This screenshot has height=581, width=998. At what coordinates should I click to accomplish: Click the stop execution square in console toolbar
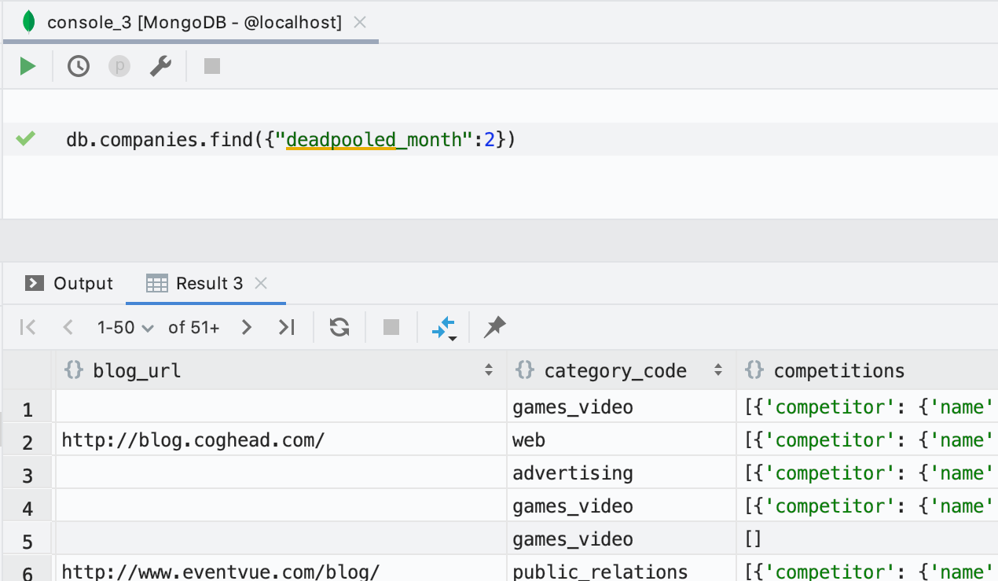click(211, 66)
